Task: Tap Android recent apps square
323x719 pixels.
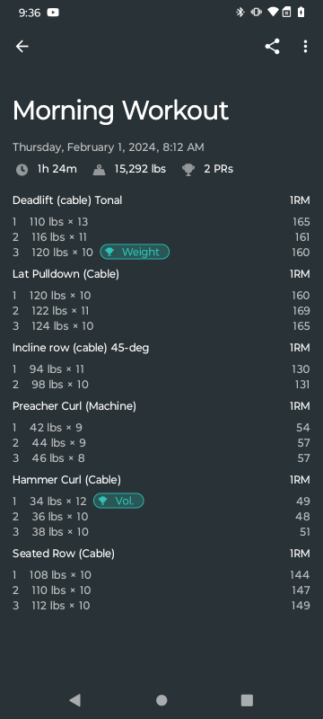Action: tap(247, 700)
